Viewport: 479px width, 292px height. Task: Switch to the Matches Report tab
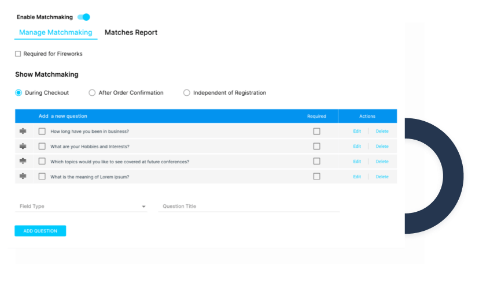pos(131,32)
